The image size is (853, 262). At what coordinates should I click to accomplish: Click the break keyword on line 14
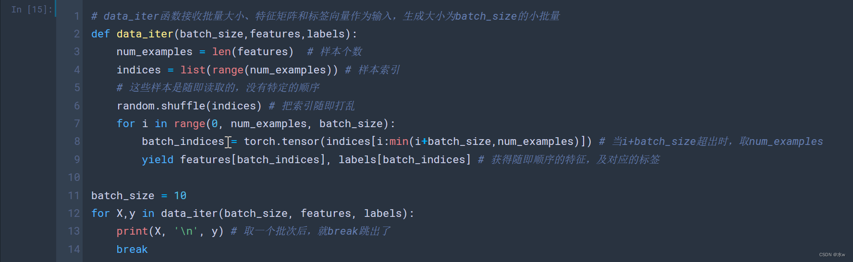click(x=132, y=250)
